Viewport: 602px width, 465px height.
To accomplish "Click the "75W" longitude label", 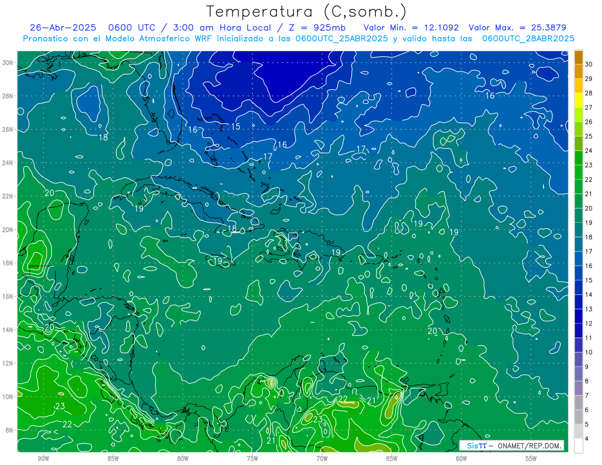I will point(252,459).
